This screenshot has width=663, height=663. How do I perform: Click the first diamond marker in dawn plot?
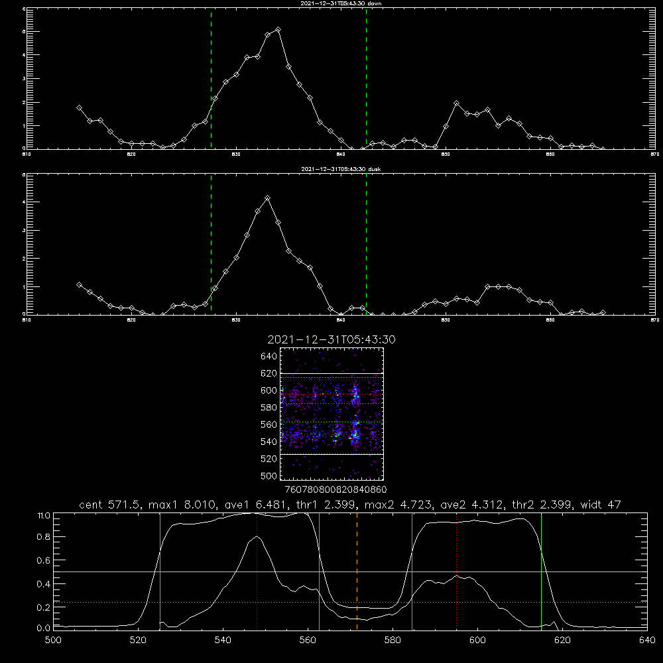point(79,108)
